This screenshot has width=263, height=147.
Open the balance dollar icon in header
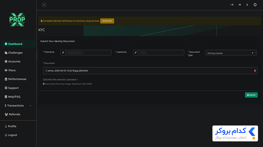click(232, 5)
